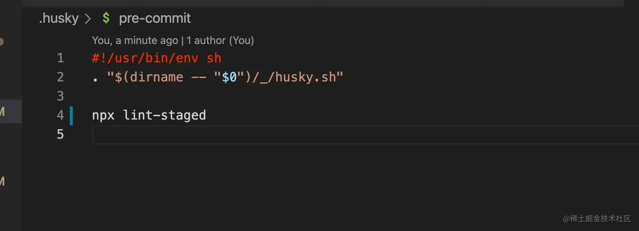This screenshot has height=231, width=639.
Task: Click line number 4 in the gutter
Action: click(x=60, y=115)
